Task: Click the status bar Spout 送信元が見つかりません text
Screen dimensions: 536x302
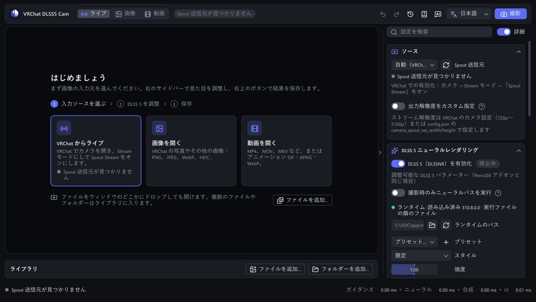Action: (48, 289)
